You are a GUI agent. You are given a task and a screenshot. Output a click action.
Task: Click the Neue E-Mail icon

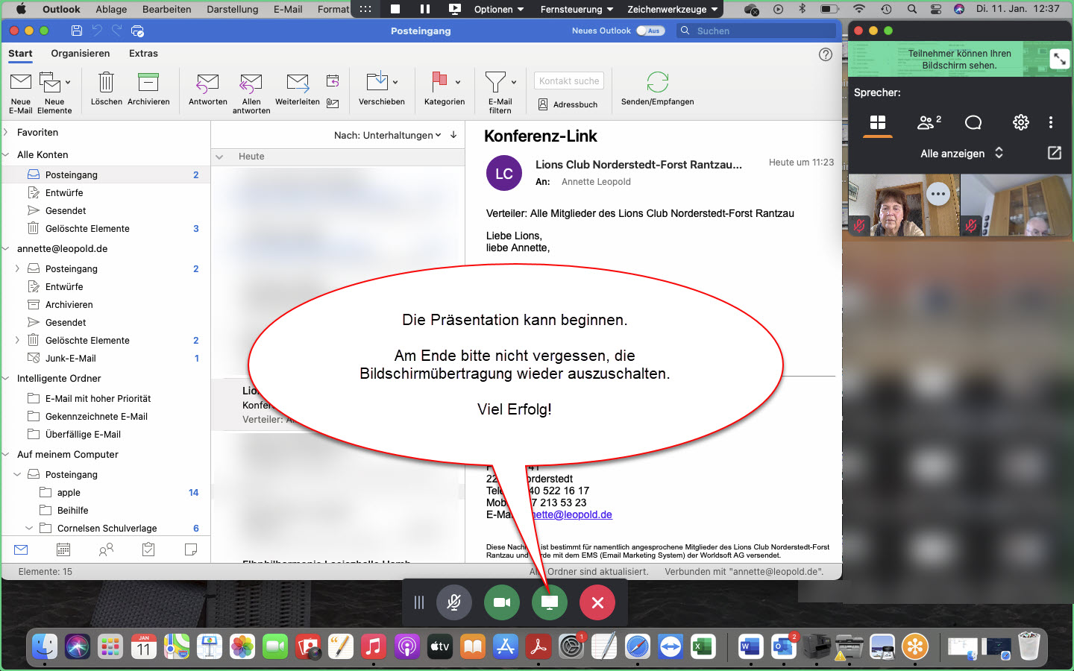pyautogui.click(x=20, y=82)
